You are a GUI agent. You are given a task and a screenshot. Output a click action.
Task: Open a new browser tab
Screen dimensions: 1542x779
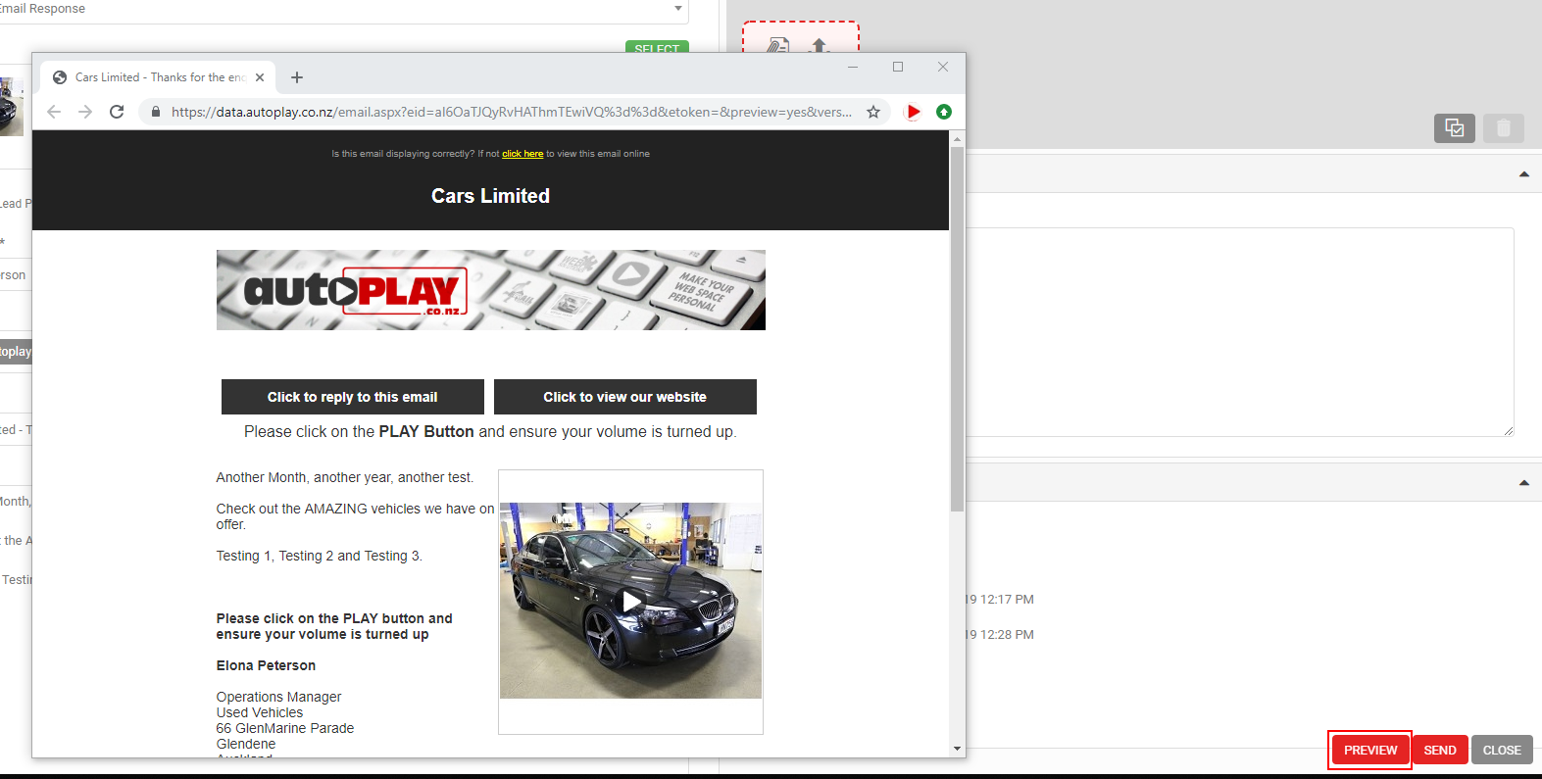point(297,77)
